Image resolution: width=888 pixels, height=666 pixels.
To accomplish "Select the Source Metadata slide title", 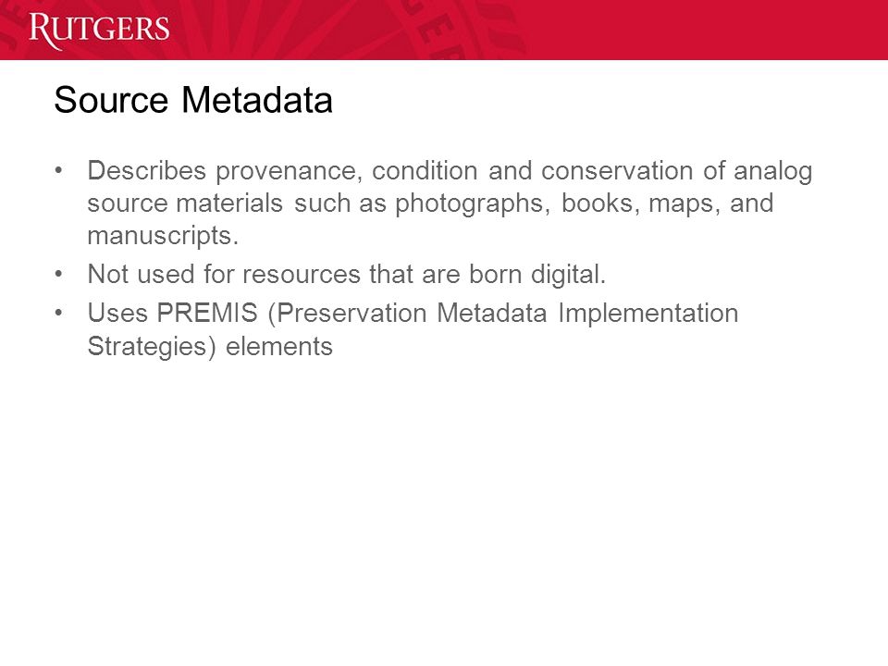I will (x=193, y=100).
